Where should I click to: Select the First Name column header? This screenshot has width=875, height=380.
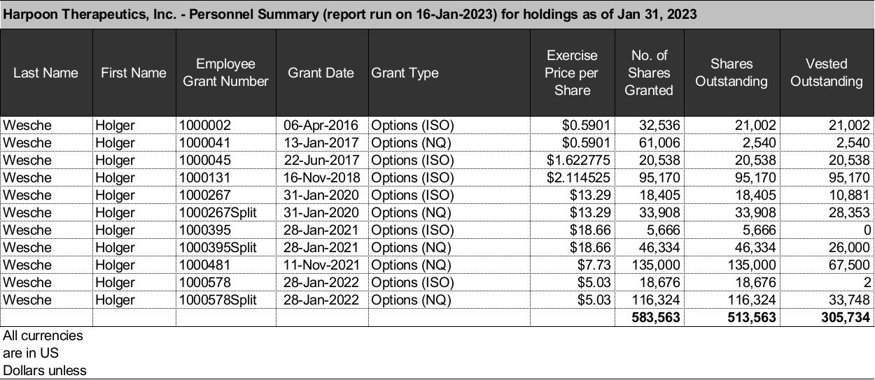(x=134, y=73)
